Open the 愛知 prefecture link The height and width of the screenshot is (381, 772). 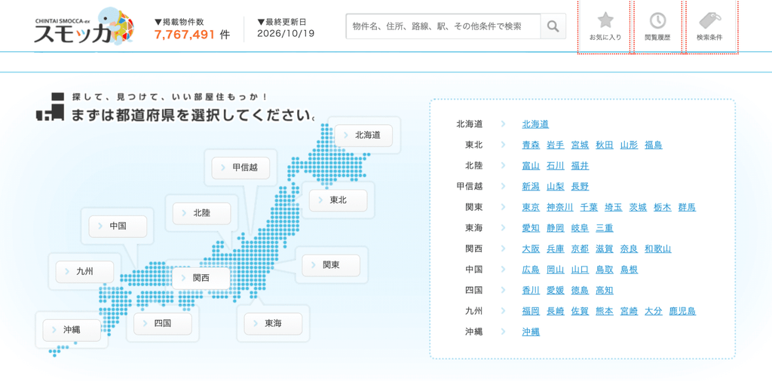pos(531,228)
